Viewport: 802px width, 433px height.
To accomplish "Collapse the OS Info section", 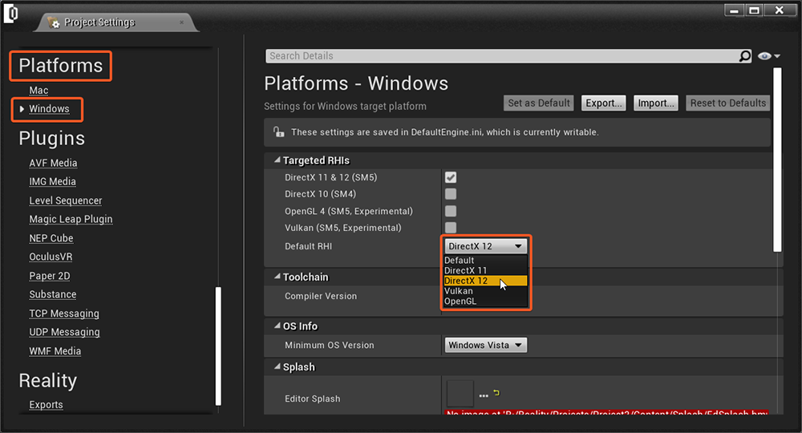I will point(277,327).
